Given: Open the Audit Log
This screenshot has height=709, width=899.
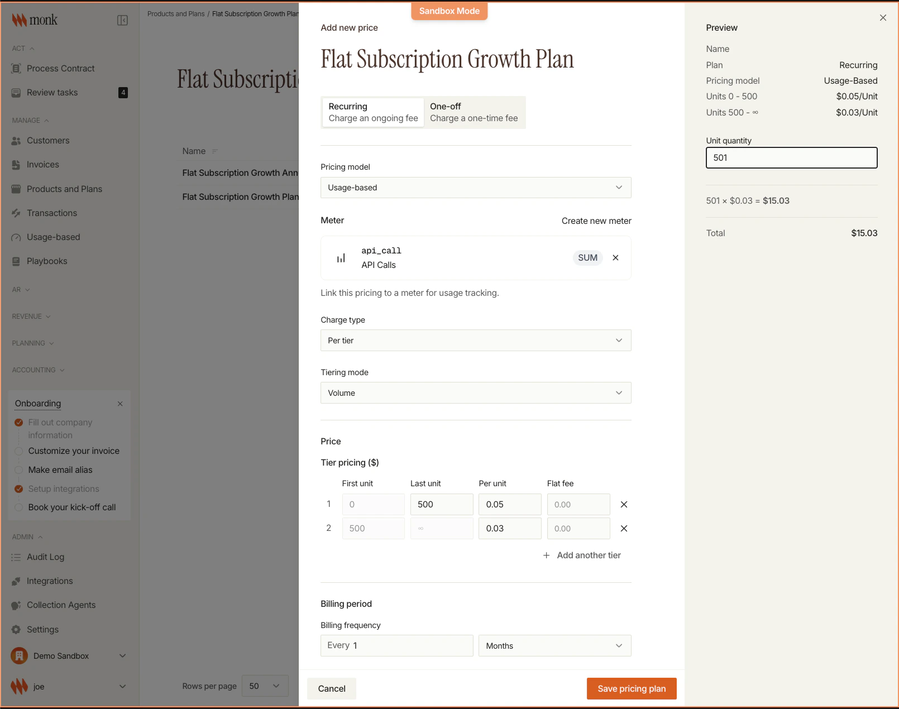Looking at the screenshot, I should click(x=46, y=557).
